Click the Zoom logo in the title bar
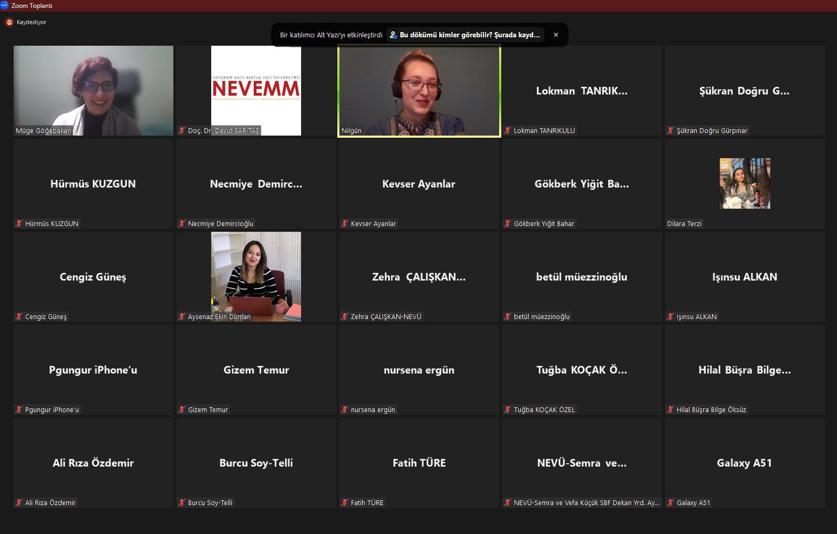 [x=5, y=5]
